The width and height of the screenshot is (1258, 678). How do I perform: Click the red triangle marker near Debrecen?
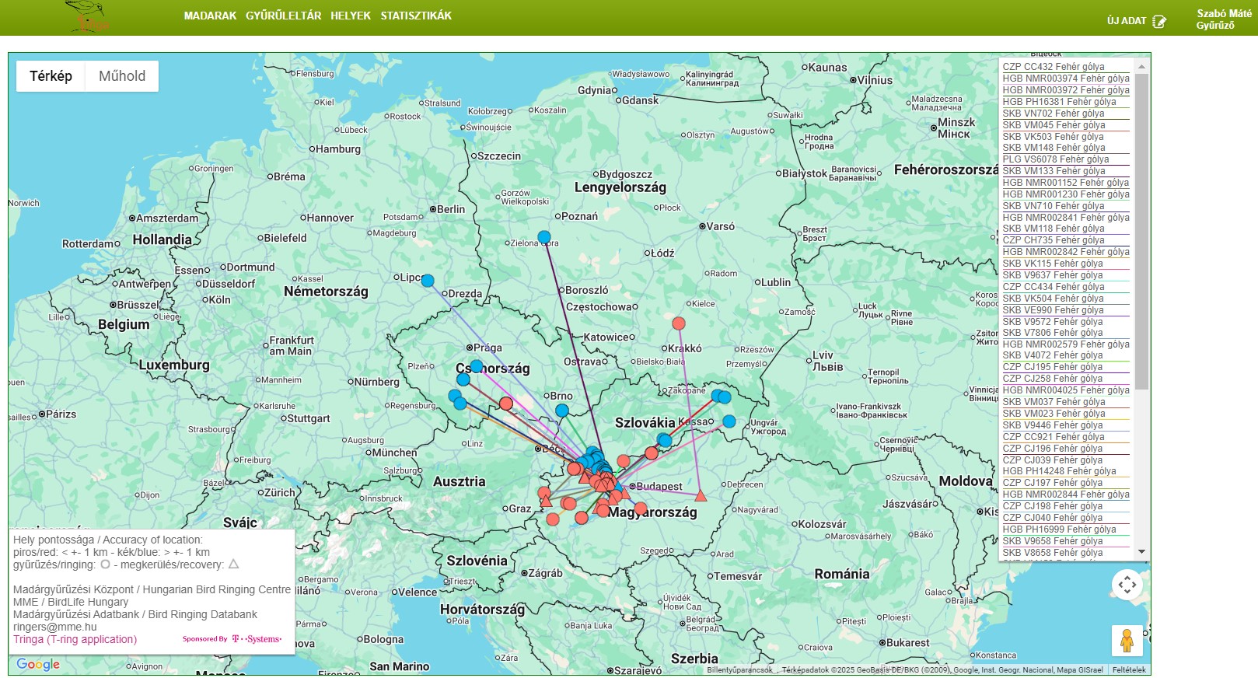(x=701, y=495)
